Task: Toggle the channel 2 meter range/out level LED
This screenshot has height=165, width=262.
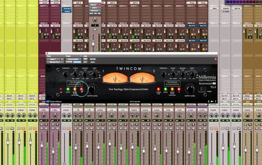Action: (172, 89)
